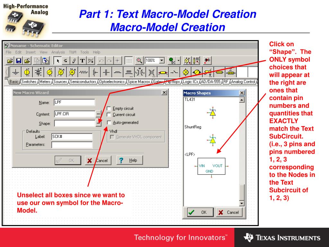The image size is (329, 247).
Task: Place a Potentiometer component
Action: [95, 72]
